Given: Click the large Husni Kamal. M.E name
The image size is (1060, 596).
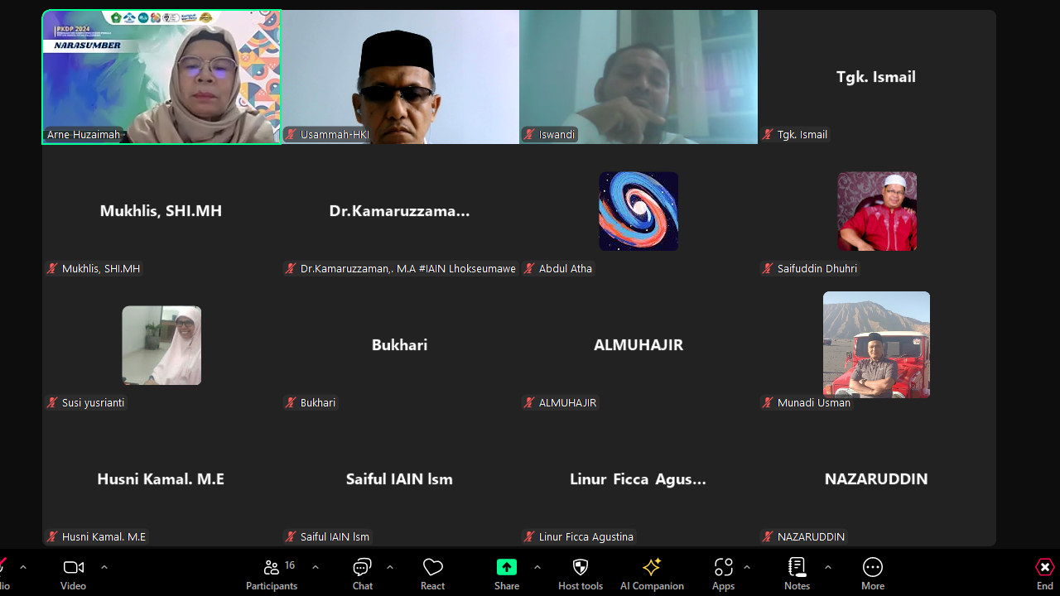Looking at the screenshot, I should (161, 479).
